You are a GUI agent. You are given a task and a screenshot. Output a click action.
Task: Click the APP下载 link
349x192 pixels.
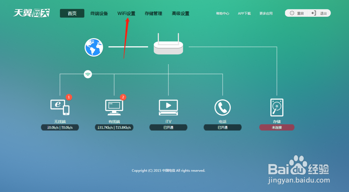(x=244, y=14)
